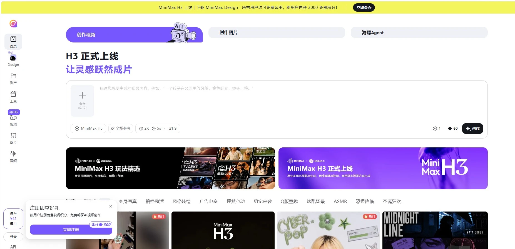The image size is (515, 249).
Task: Change the 5s duration setting
Action: click(x=156, y=129)
